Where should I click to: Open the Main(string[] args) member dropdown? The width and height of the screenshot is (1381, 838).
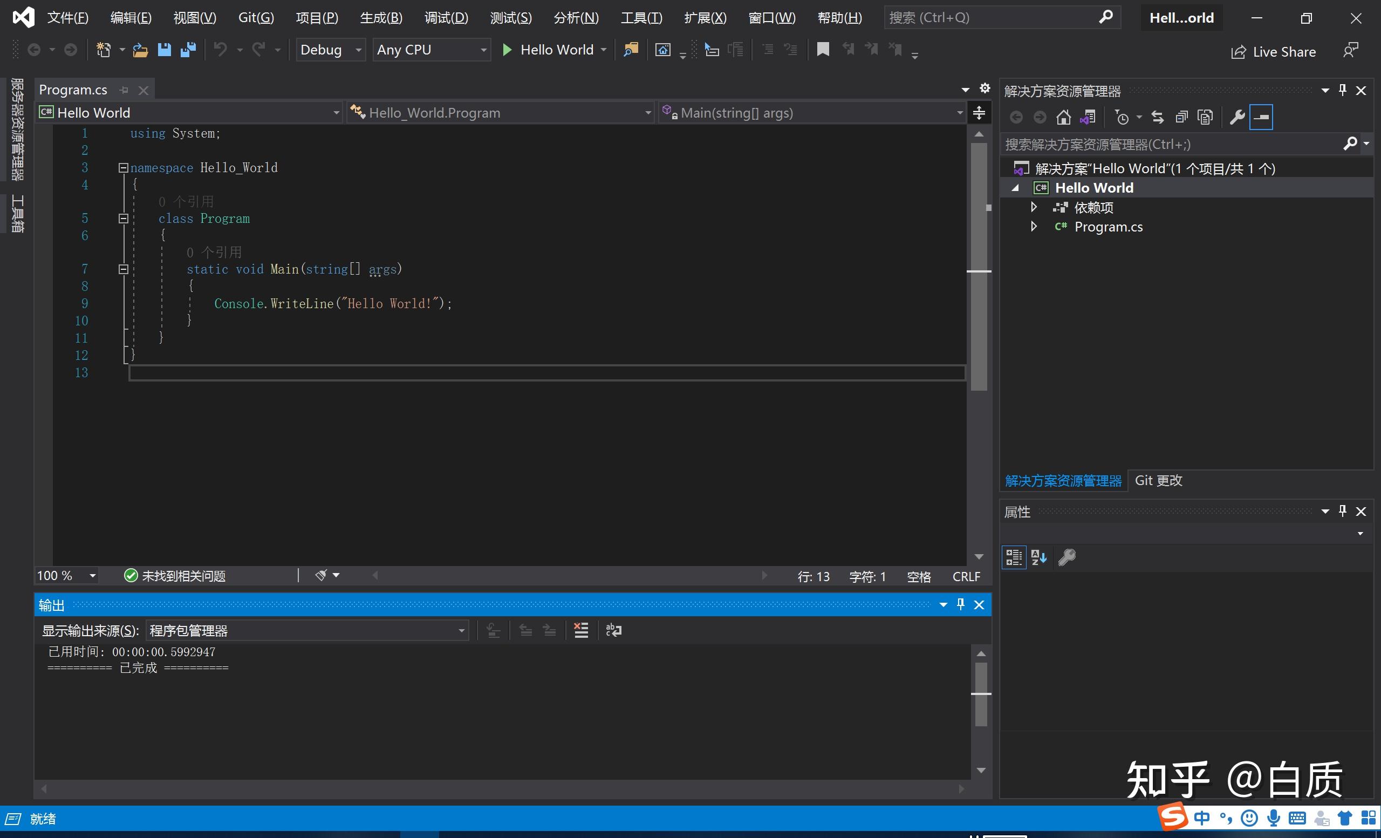pyautogui.click(x=811, y=113)
